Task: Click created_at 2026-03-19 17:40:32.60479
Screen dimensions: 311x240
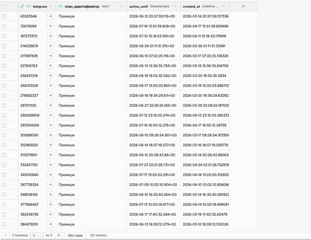Action: (x=205, y=215)
